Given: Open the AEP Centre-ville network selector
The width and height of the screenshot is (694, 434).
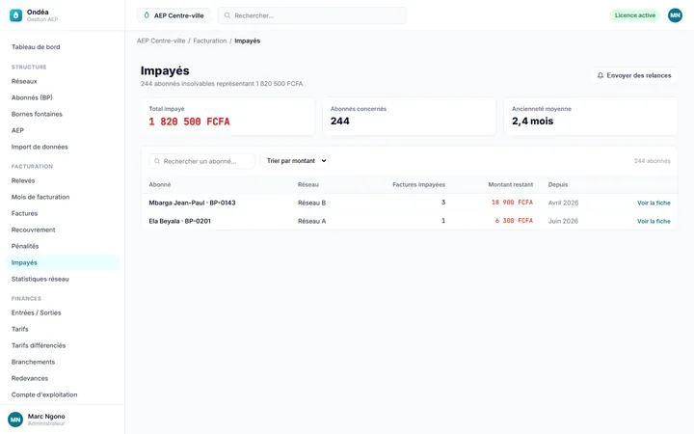Looking at the screenshot, I should (173, 15).
